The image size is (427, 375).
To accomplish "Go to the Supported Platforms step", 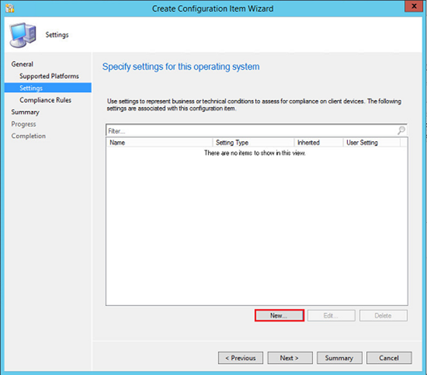I will (x=49, y=76).
